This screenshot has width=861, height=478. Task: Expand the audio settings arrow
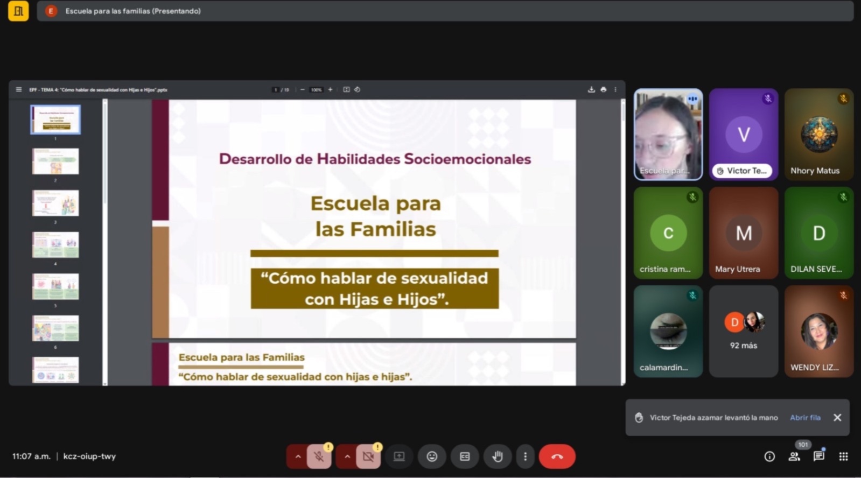point(298,456)
